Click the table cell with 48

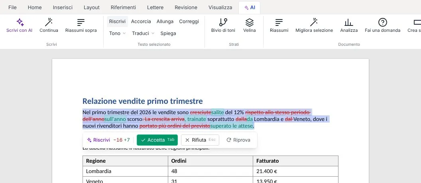tap(210, 171)
